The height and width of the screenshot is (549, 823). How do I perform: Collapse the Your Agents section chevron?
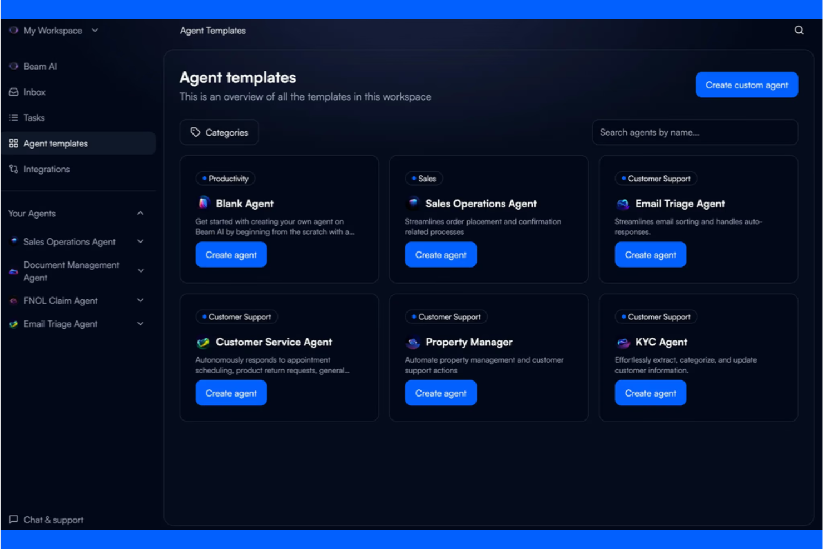[140, 213]
